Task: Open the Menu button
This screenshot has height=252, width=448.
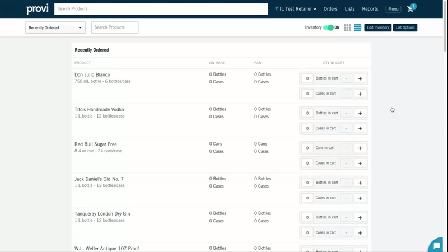Action: pyautogui.click(x=393, y=9)
